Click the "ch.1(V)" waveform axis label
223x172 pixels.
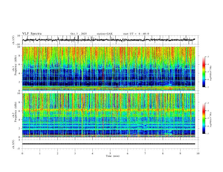click(x=14, y=40)
